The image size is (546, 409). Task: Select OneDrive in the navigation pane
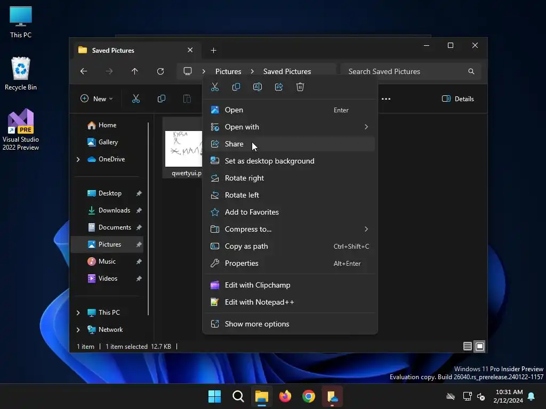click(111, 159)
